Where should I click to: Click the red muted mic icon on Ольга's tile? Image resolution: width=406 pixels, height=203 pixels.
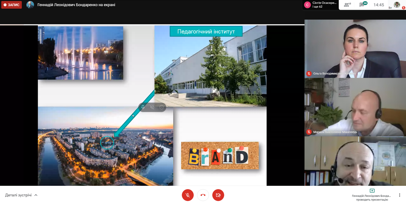[309, 74]
